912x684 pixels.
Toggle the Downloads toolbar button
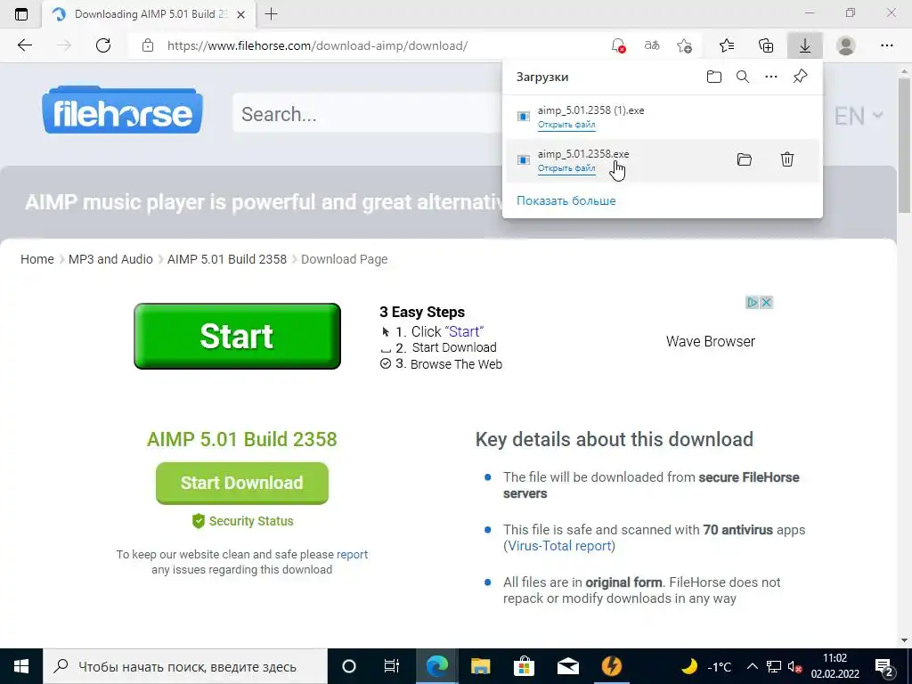coord(805,45)
